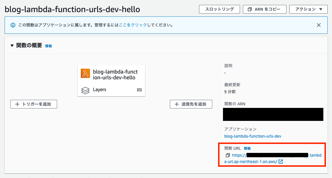
Task: Click the copy icon beside the 関数 URL
Action: (228, 155)
